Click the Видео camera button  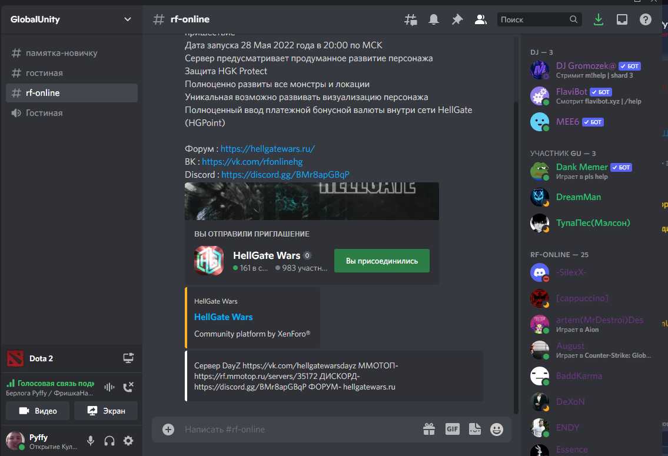[38, 411]
